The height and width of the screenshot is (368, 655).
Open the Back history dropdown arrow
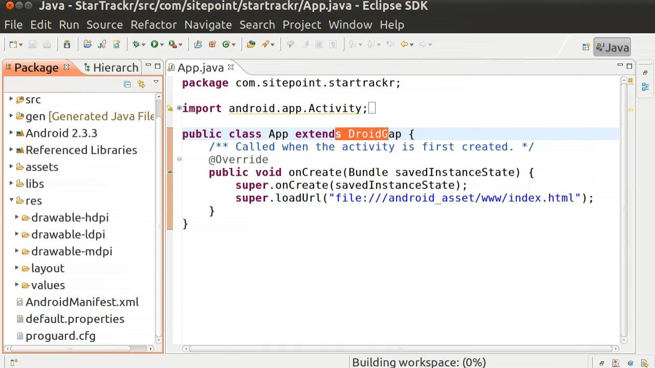tap(411, 45)
